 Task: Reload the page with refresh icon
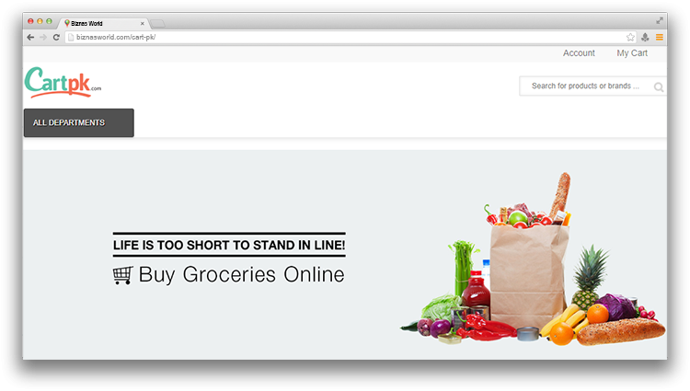click(56, 38)
